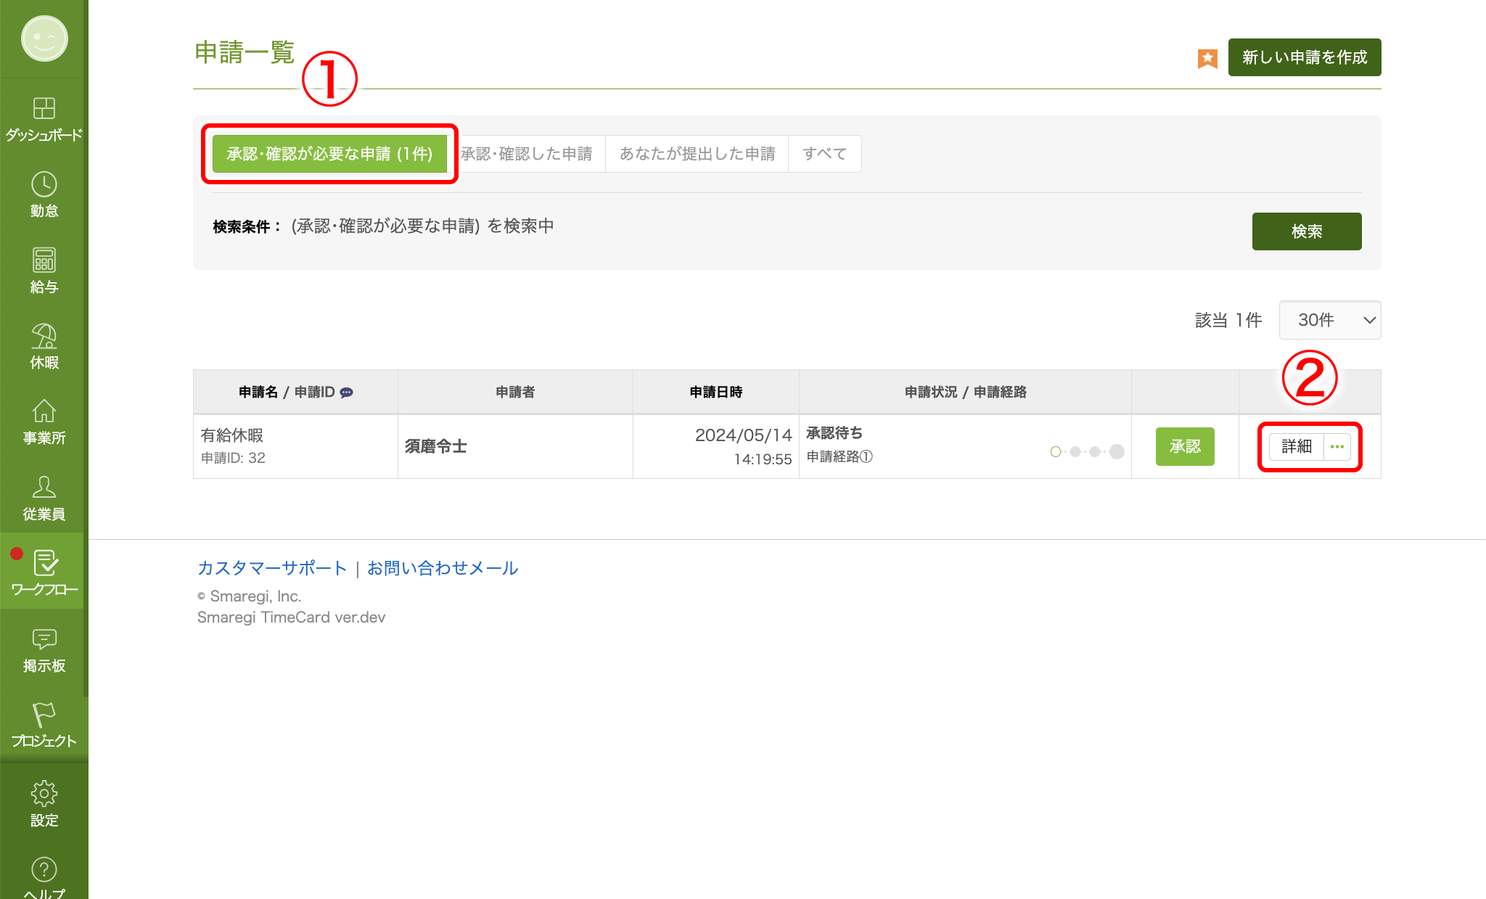Open the employees (従業員) person icon
The image size is (1486, 899).
click(x=44, y=488)
